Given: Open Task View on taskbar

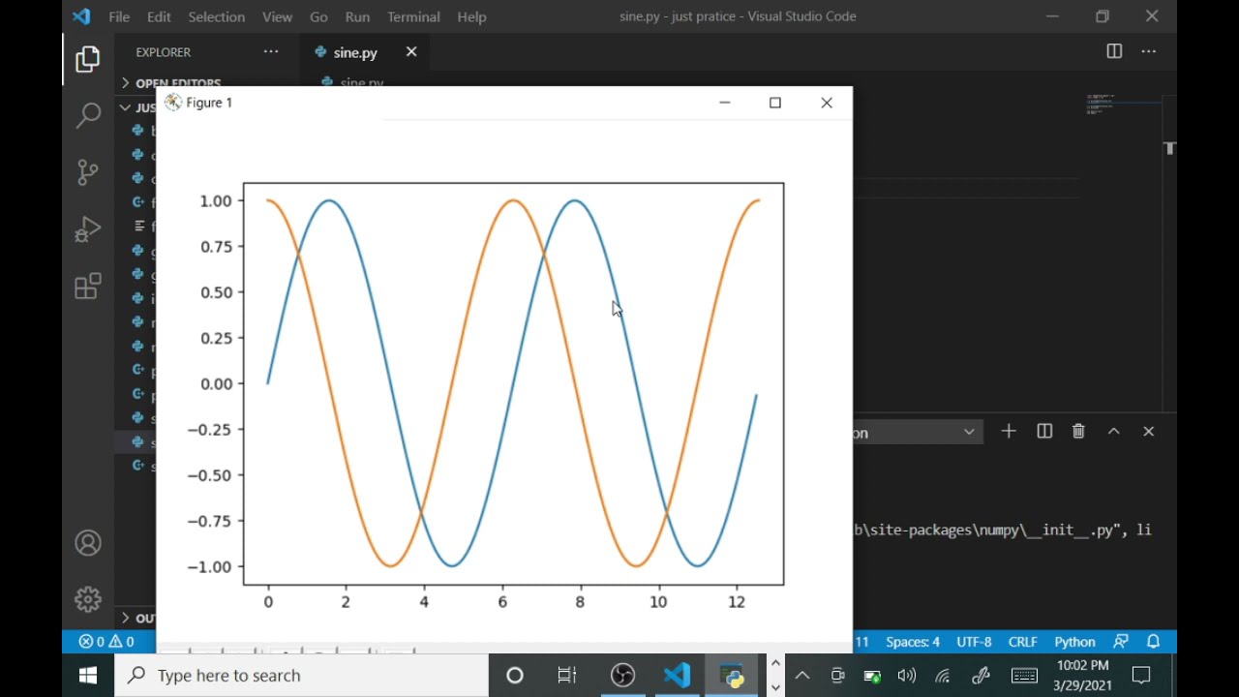Looking at the screenshot, I should [567, 676].
